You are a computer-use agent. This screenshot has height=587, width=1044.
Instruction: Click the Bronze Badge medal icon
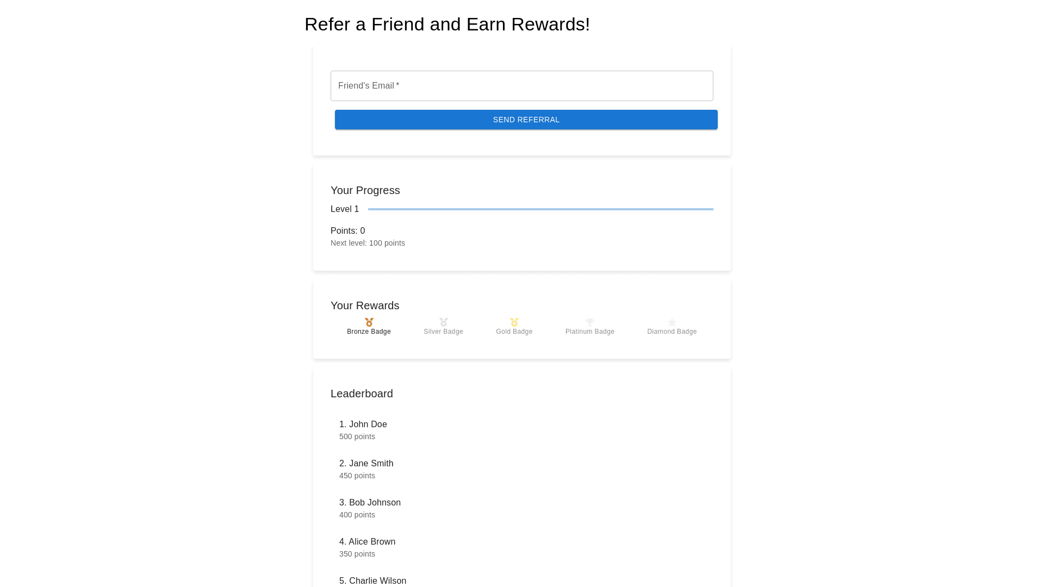369,322
